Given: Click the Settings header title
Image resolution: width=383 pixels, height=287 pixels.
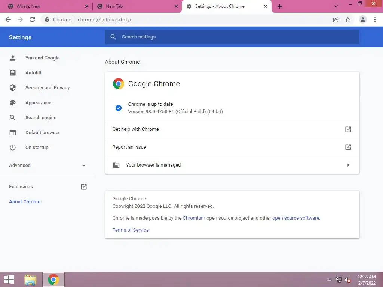Looking at the screenshot, I should click(20, 37).
